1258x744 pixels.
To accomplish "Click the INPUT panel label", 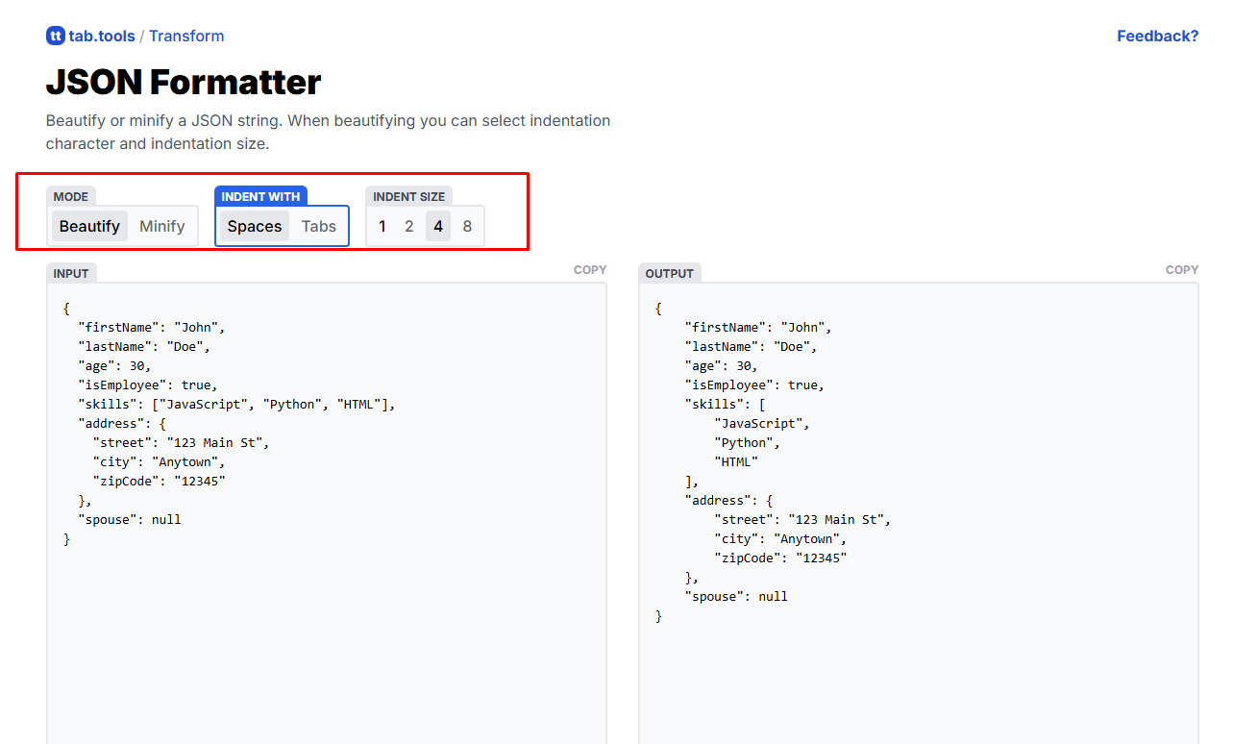I will tap(71, 273).
